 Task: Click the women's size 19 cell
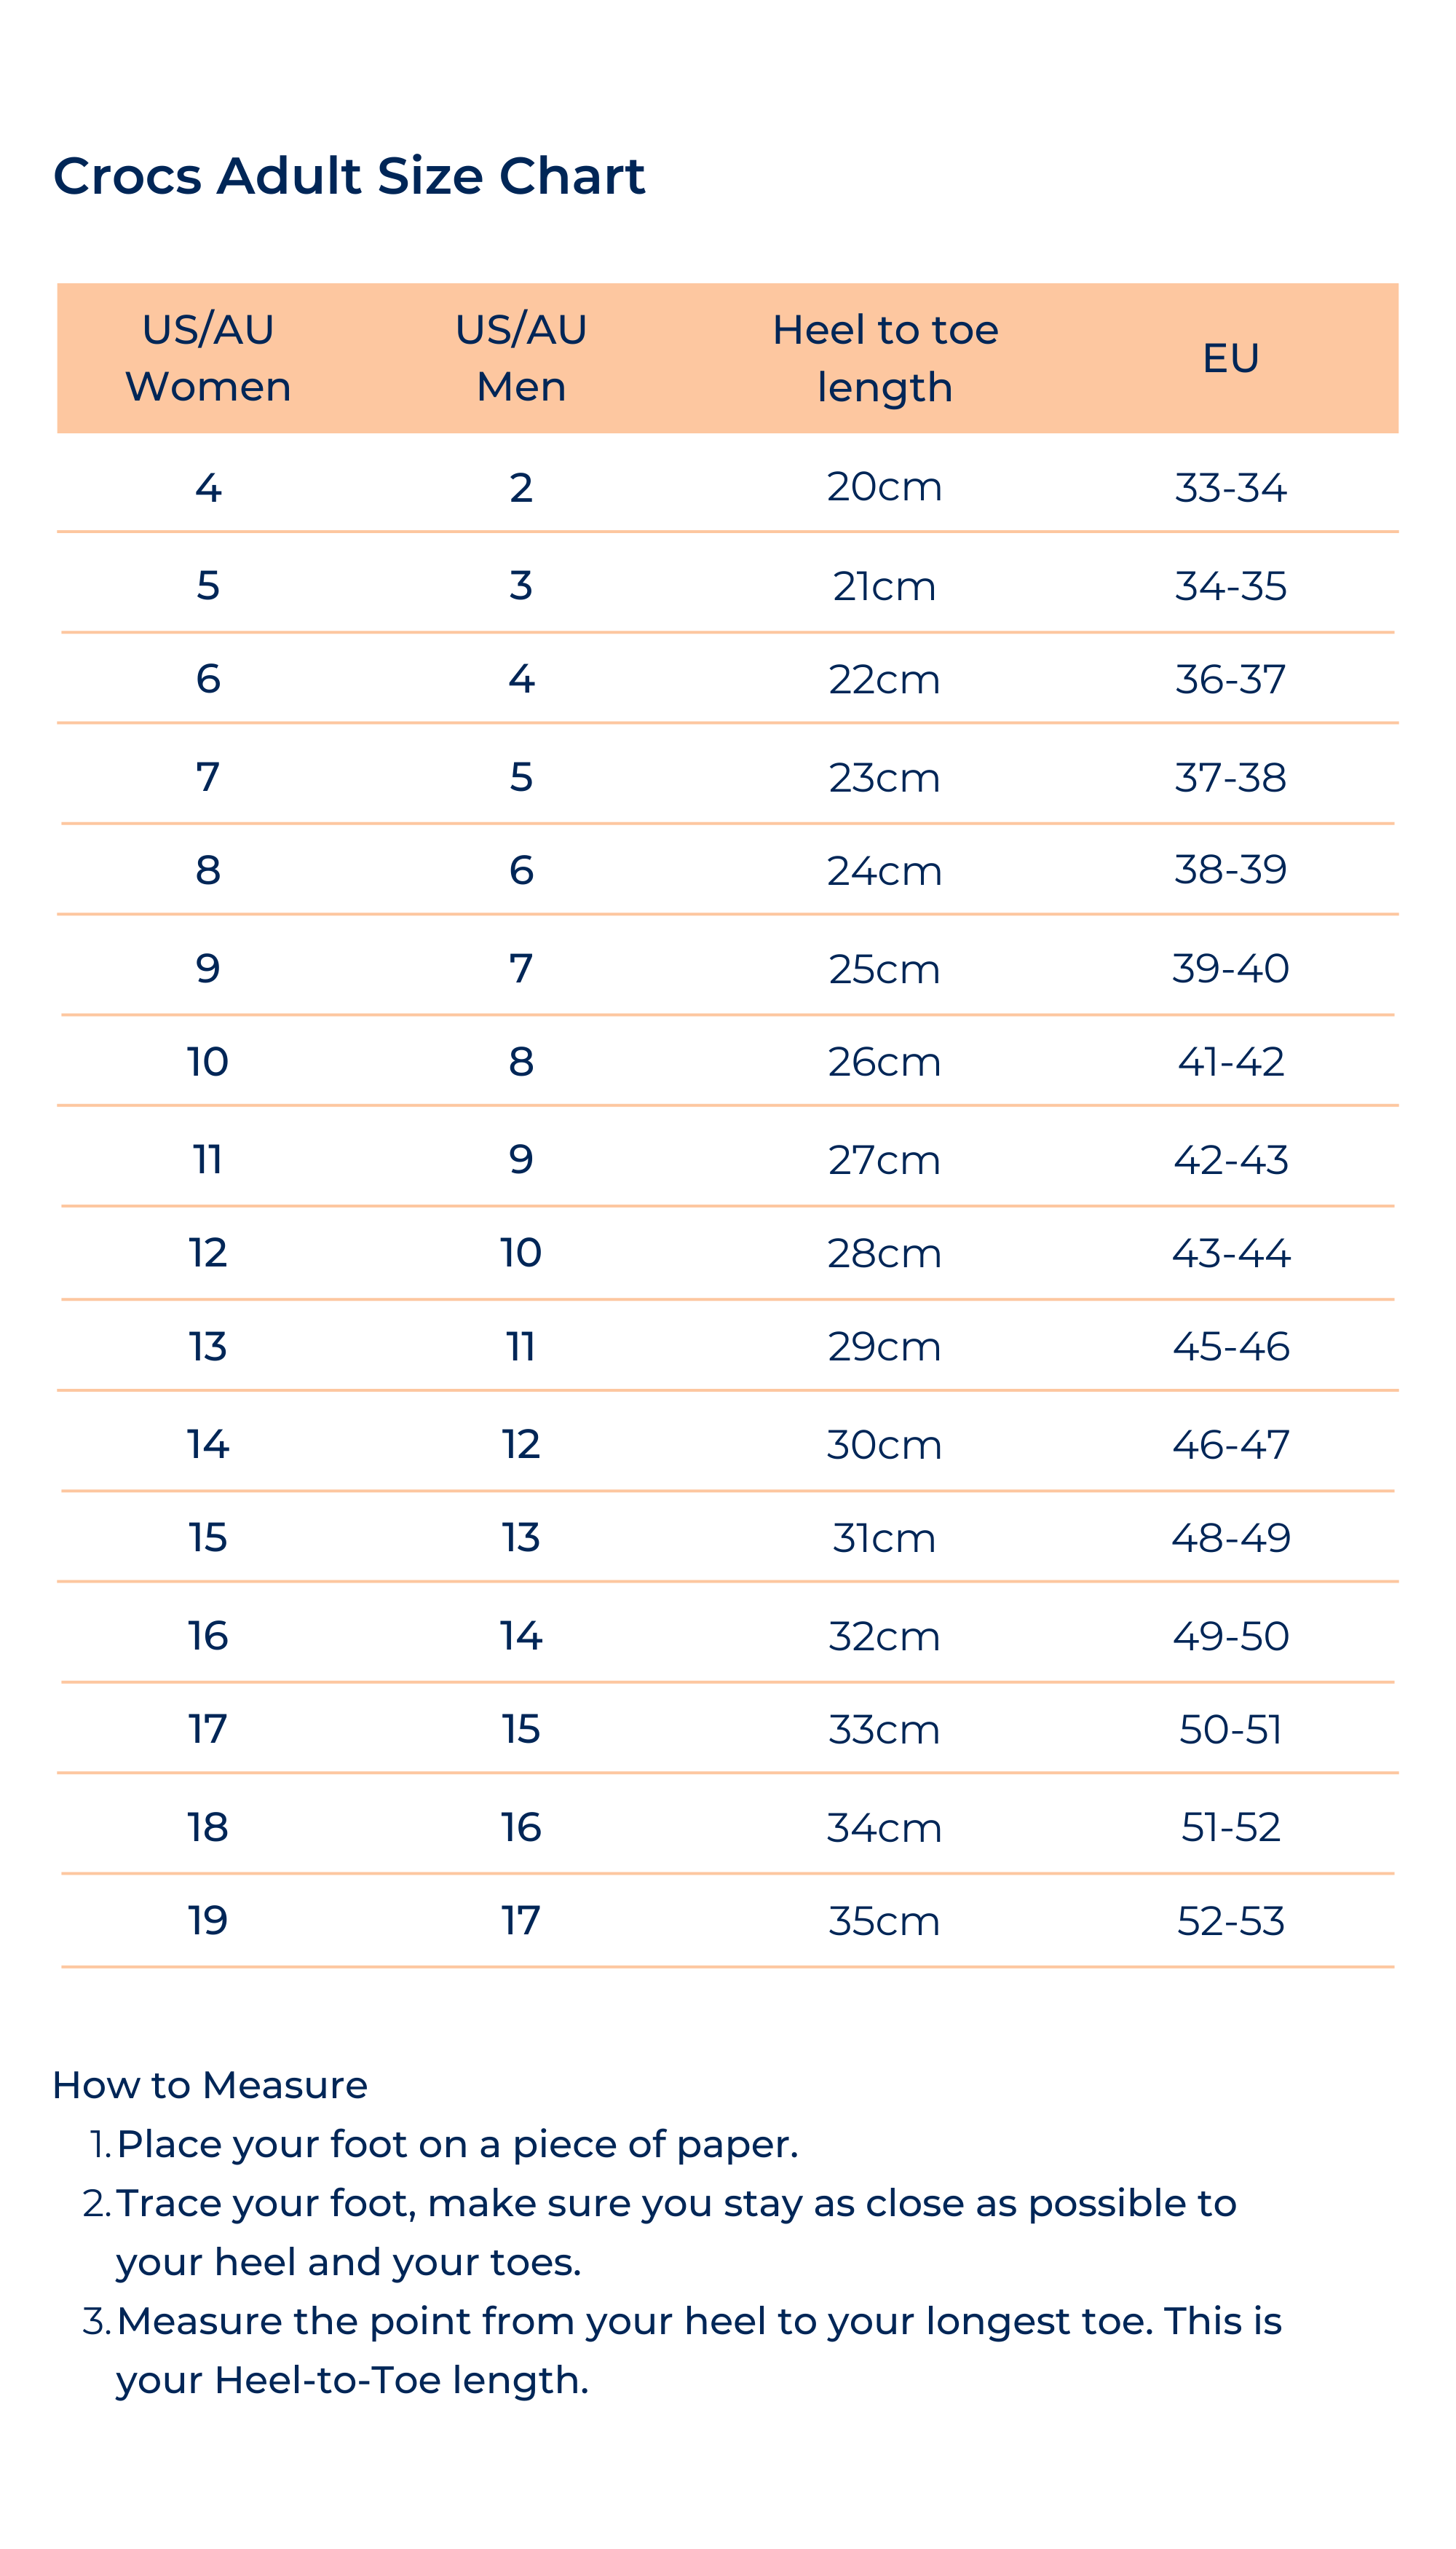point(208,1920)
